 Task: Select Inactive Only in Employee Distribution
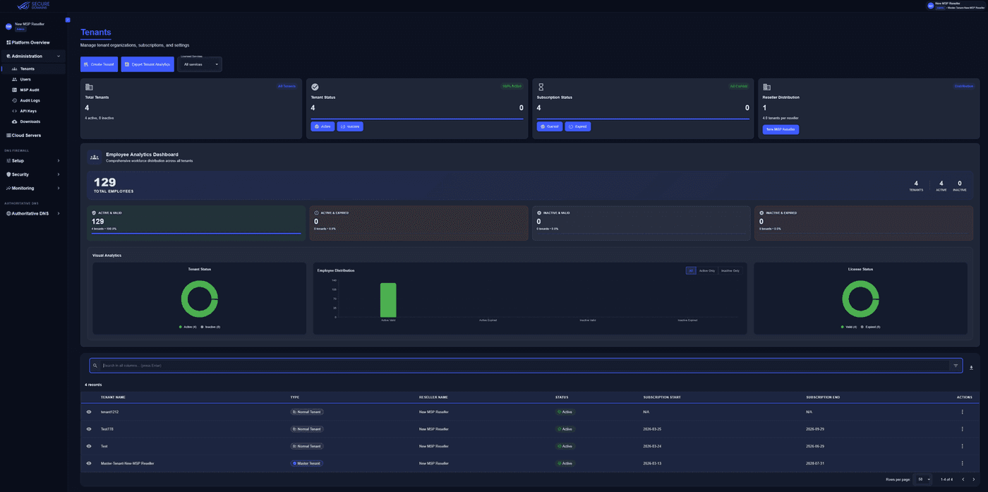[730, 270]
